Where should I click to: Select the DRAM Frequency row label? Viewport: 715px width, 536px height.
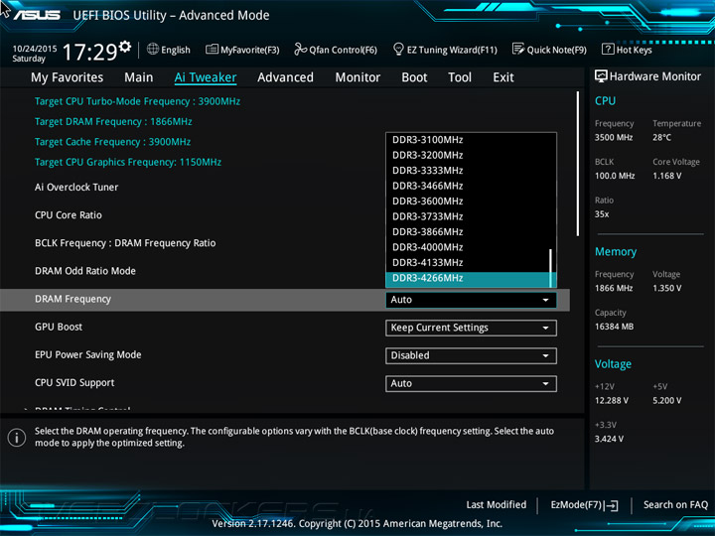pos(72,299)
